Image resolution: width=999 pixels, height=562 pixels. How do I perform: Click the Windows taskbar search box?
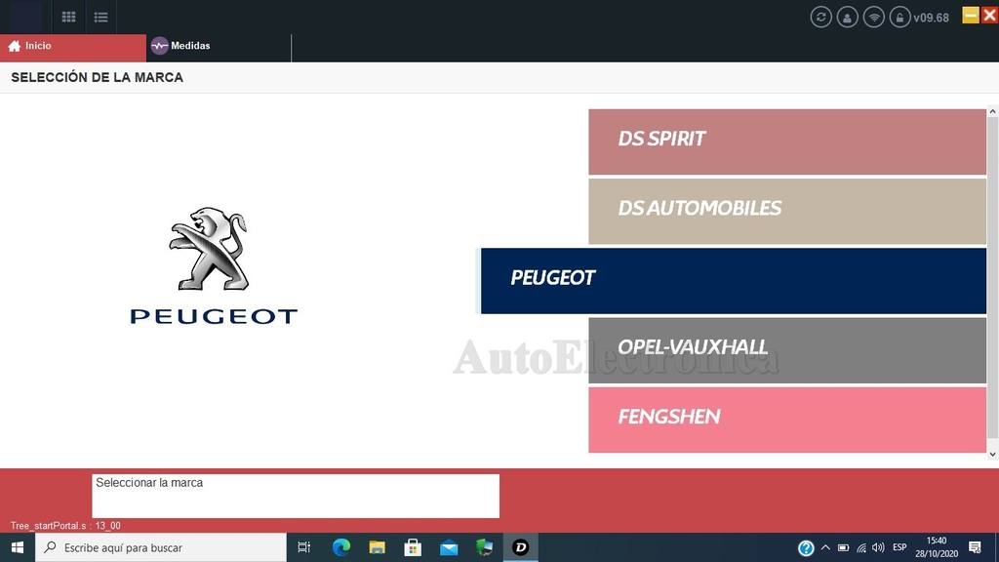161,547
